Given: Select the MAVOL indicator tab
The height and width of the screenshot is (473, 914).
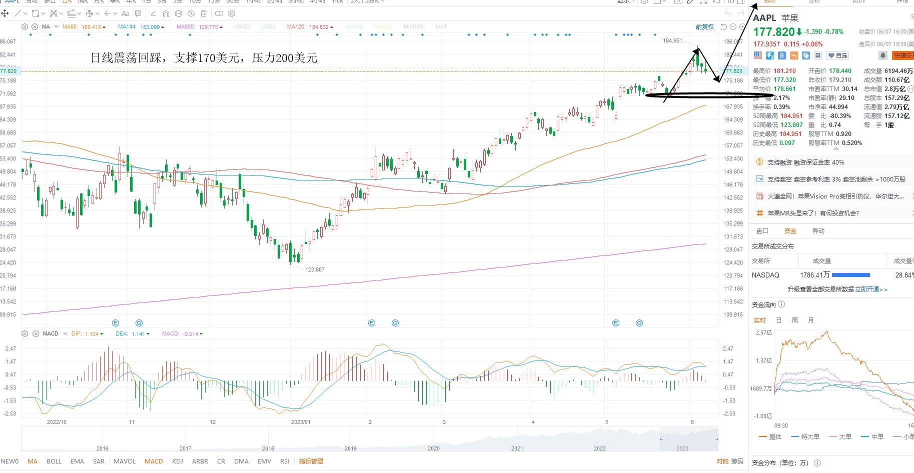Looking at the screenshot, I should 125,461.
